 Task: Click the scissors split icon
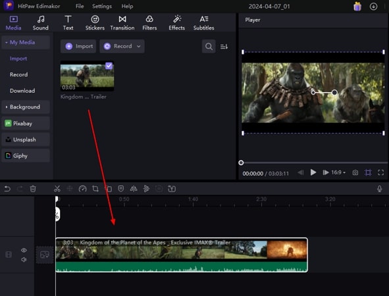(x=57, y=189)
